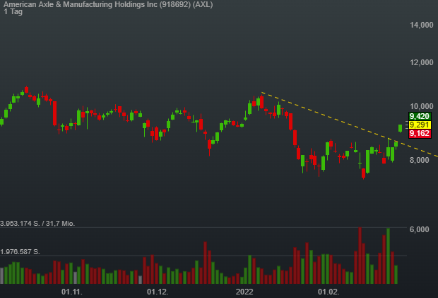Click the volume label 3.953.174 S. / 31,7 Mio.

click(37, 223)
